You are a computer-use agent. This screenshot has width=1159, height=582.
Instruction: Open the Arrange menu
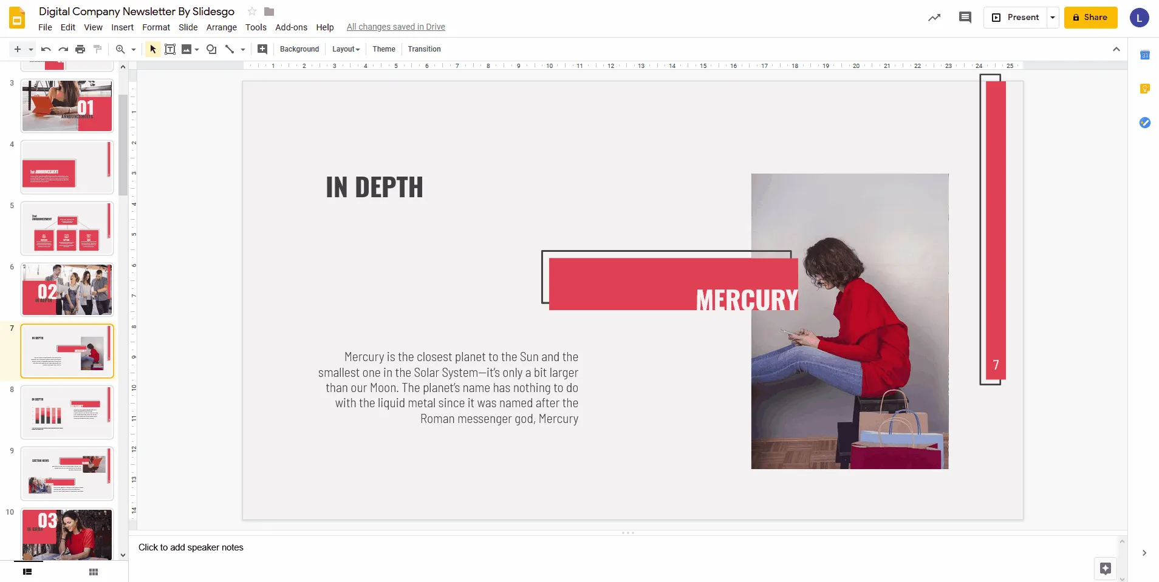[221, 27]
